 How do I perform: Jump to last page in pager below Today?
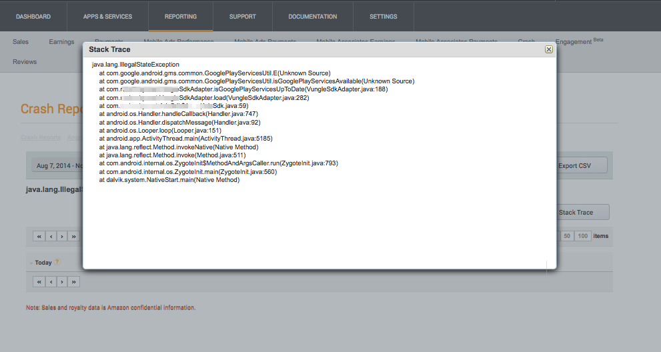(74, 281)
